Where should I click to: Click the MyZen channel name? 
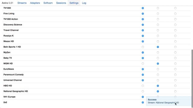7,52
